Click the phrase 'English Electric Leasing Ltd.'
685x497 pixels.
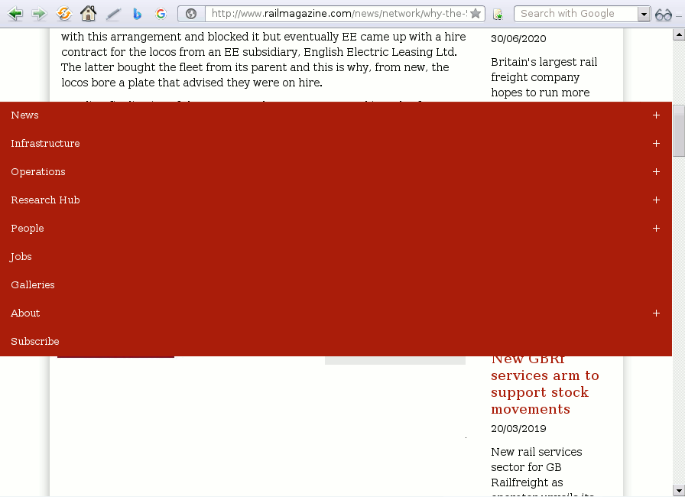pyautogui.click(x=380, y=52)
